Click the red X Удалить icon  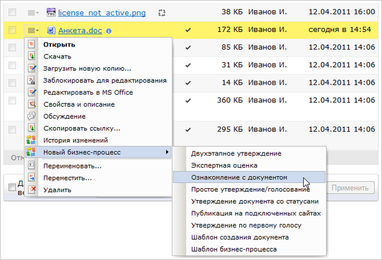(x=32, y=189)
